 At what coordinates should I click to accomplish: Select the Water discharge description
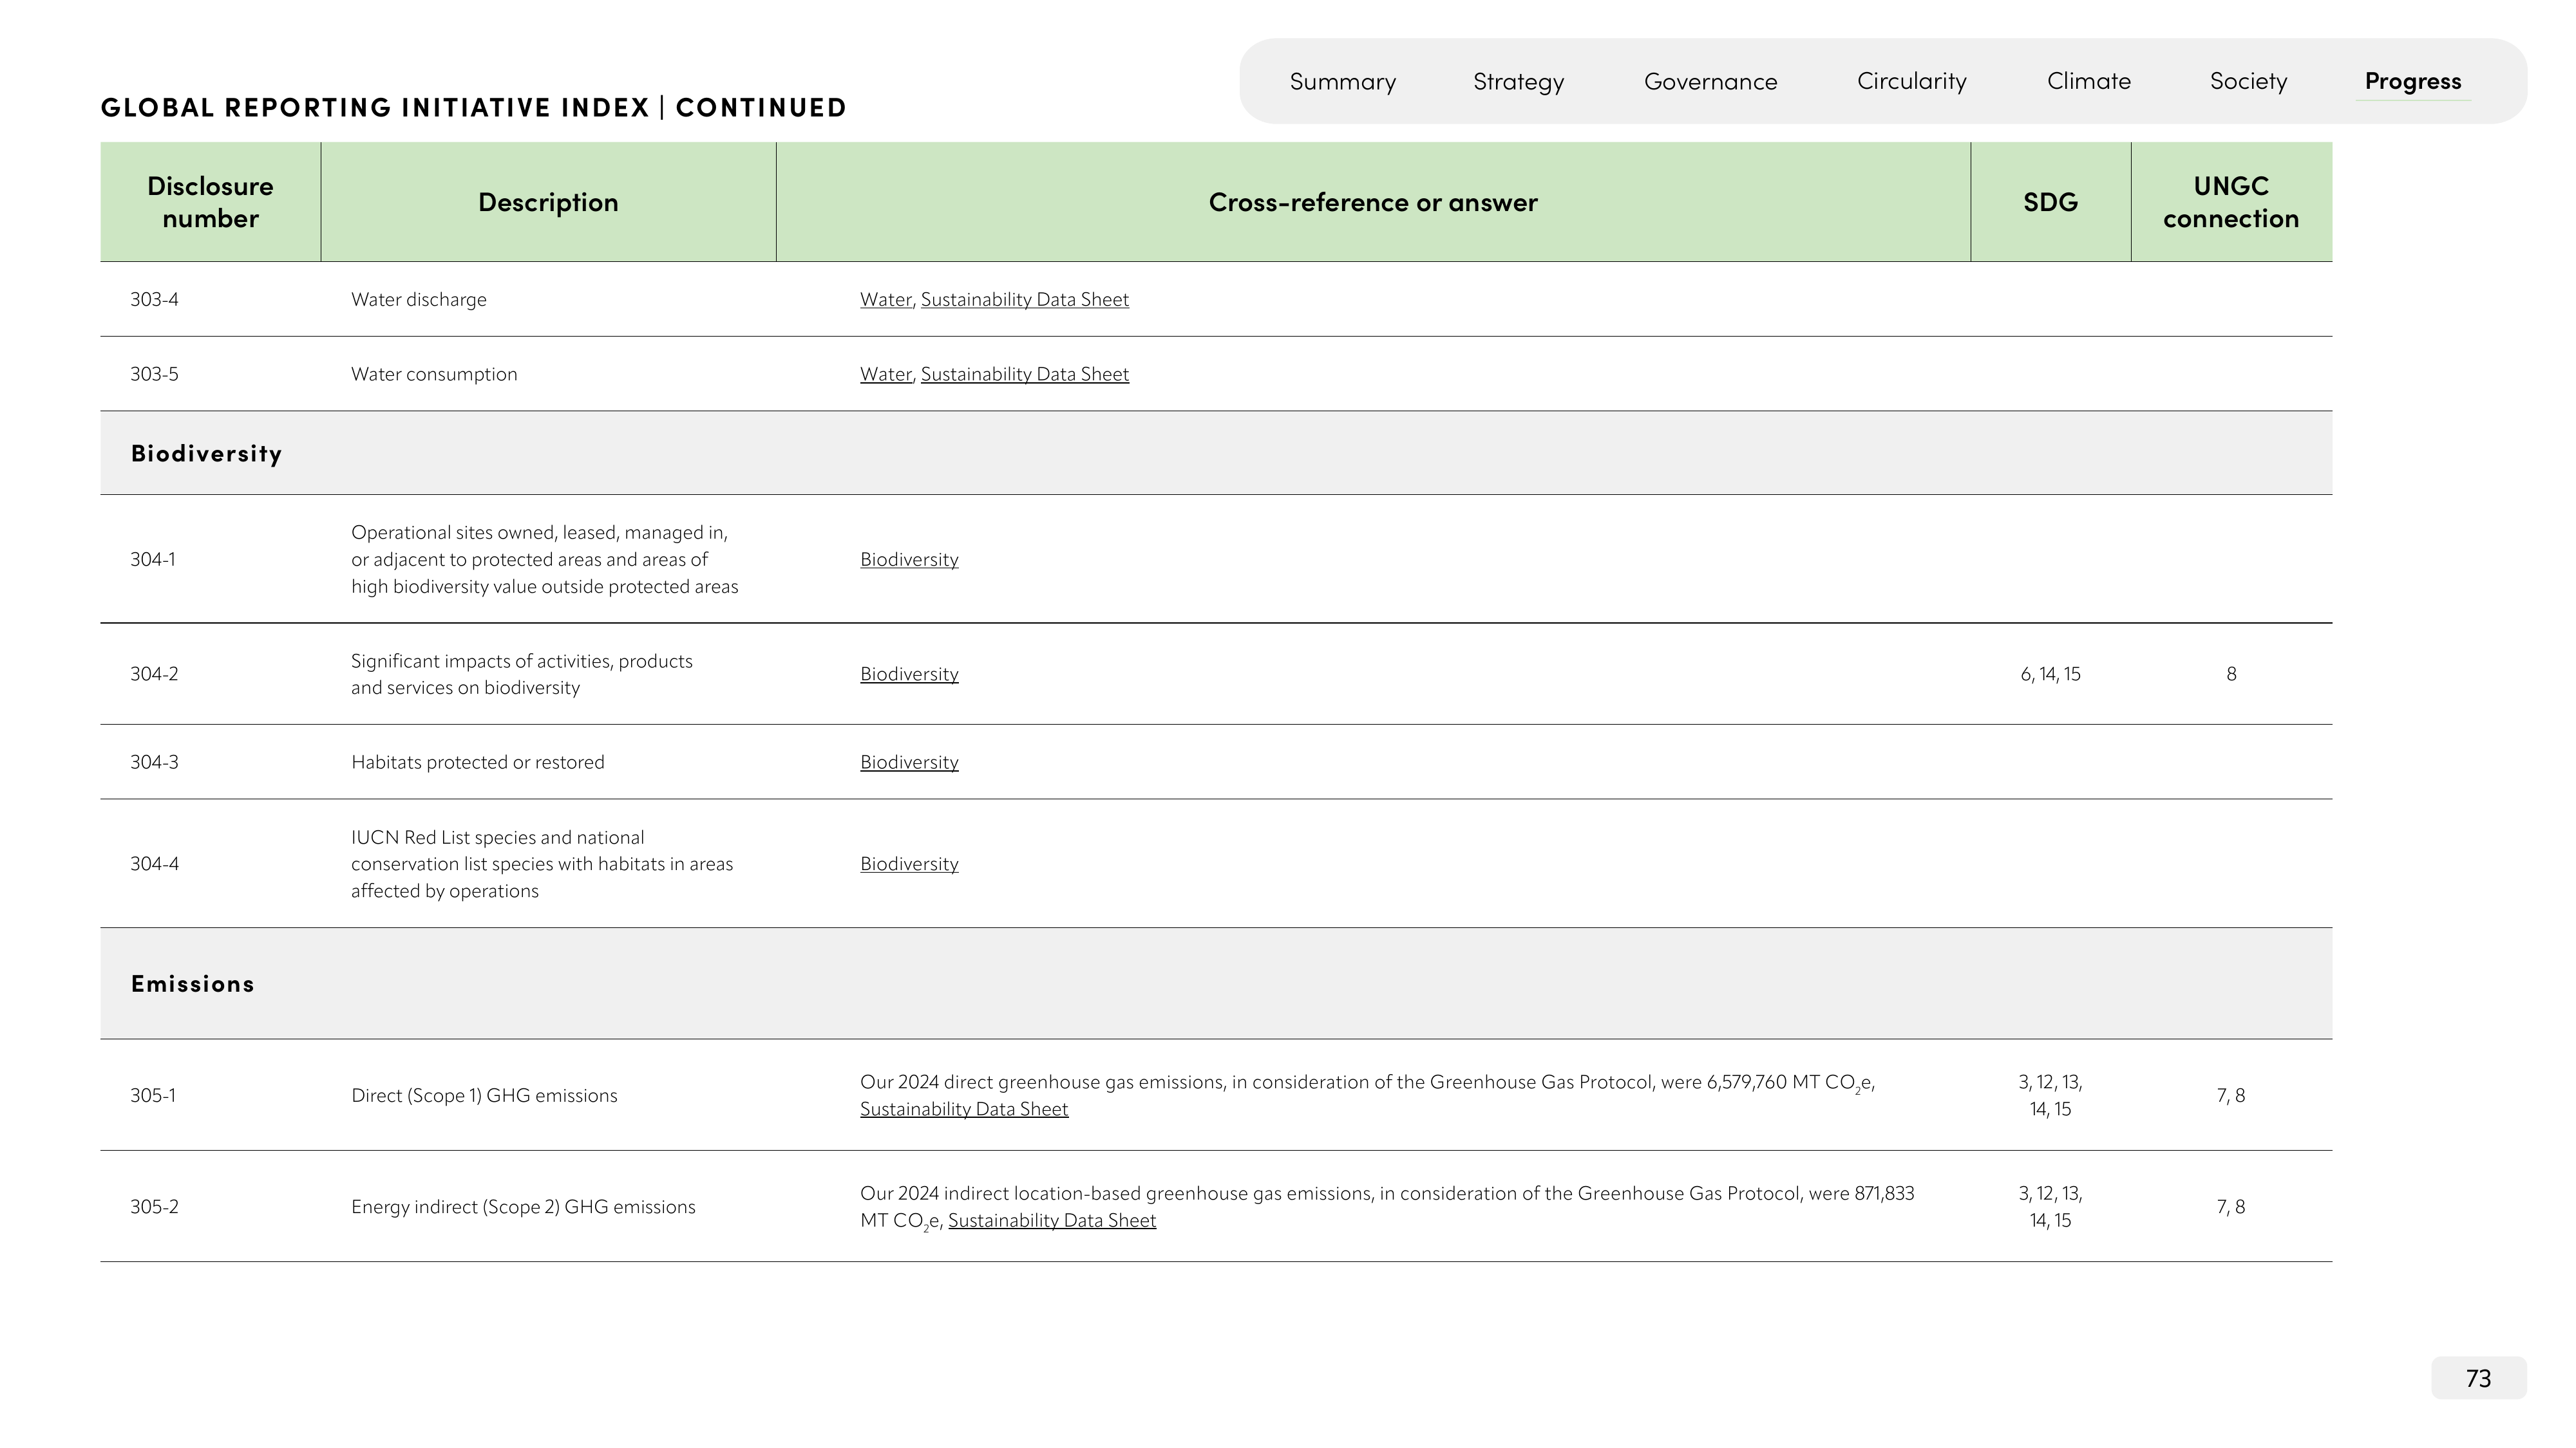coord(418,300)
